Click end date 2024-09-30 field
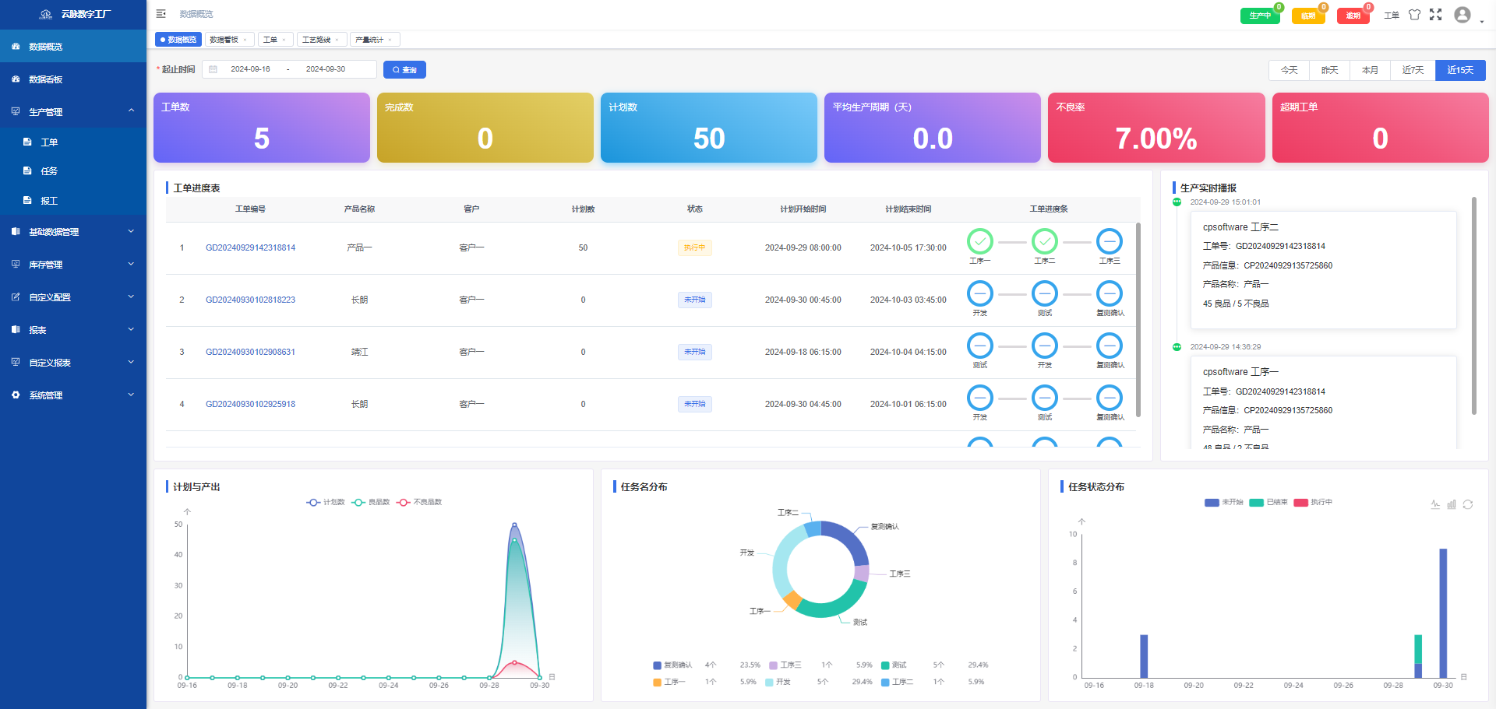This screenshot has width=1496, height=709. pyautogui.click(x=326, y=69)
